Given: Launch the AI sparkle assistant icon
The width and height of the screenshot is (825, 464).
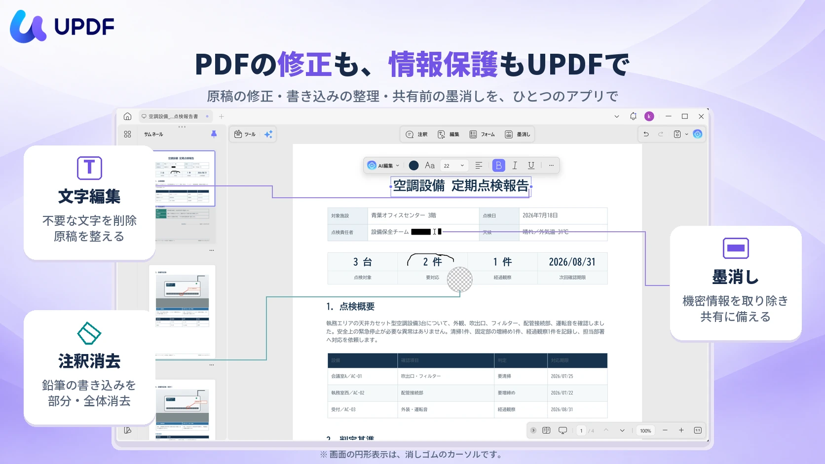Looking at the screenshot, I should (x=268, y=134).
